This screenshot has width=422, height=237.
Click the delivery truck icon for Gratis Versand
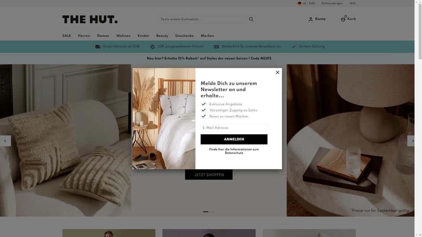point(98,47)
